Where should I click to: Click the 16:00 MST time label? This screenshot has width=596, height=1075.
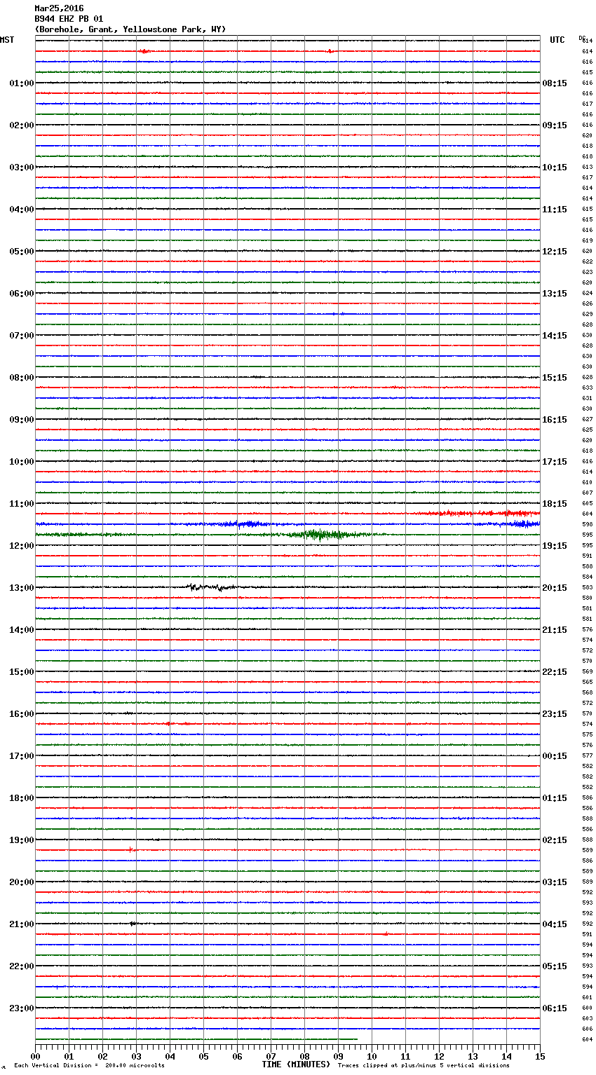tap(22, 714)
